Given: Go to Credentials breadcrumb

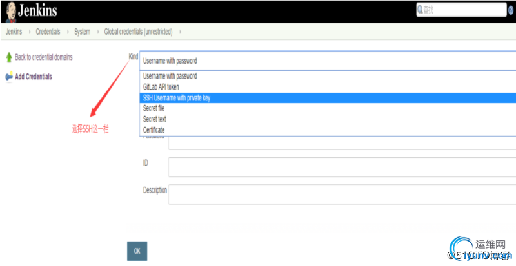Looking at the screenshot, I should click(x=48, y=32).
